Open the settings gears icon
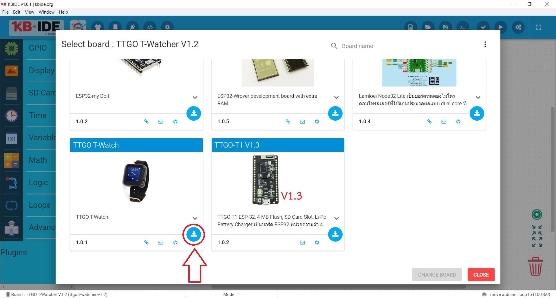Screen dimensions: 556x298 click(518, 27)
